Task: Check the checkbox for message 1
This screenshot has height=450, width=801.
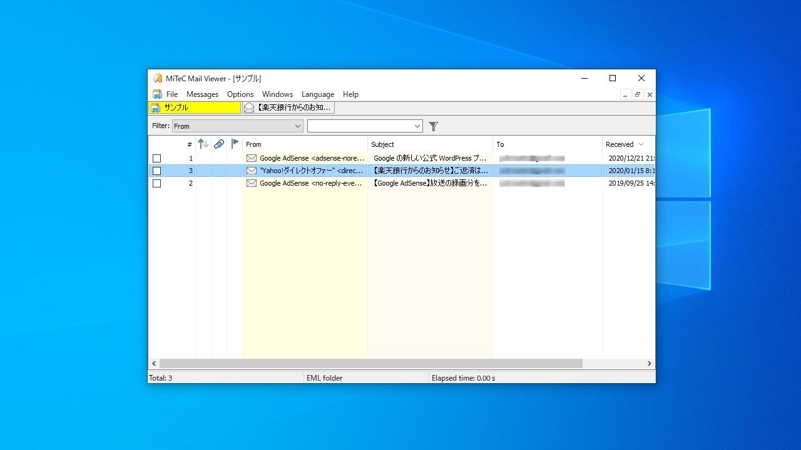Action: click(x=156, y=158)
